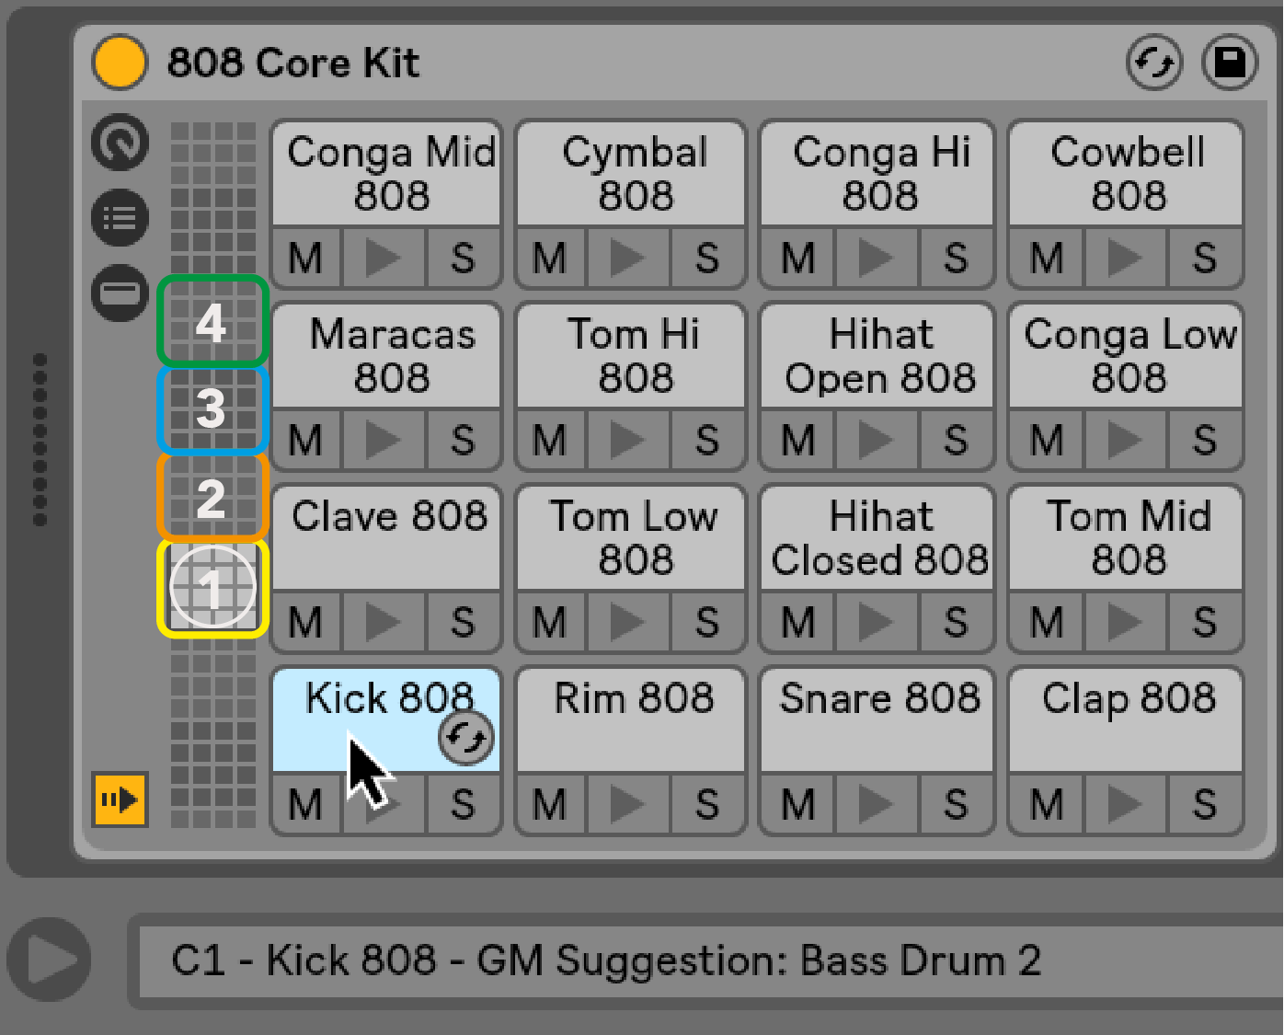Mute the Clave 808 pad
This screenshot has width=1284, height=1035.
306,622
